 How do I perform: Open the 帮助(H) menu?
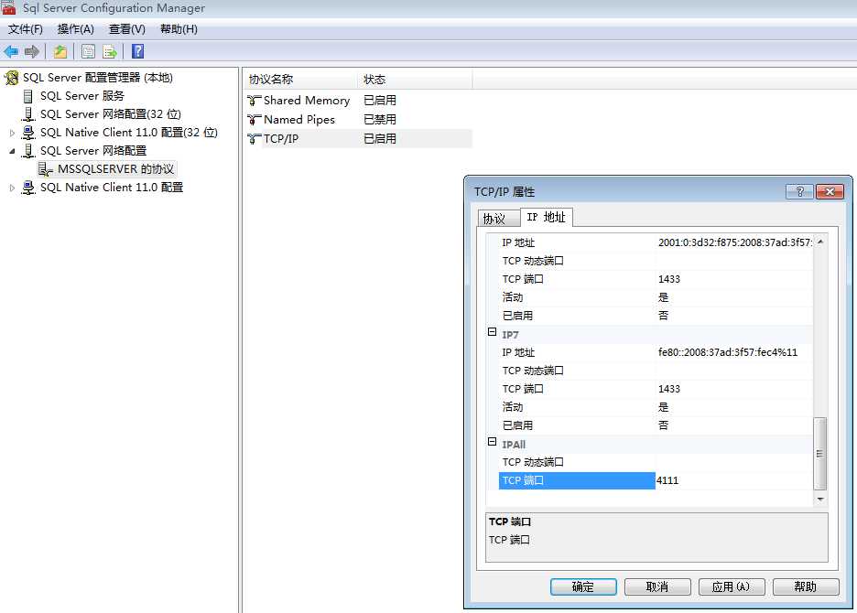tap(179, 29)
